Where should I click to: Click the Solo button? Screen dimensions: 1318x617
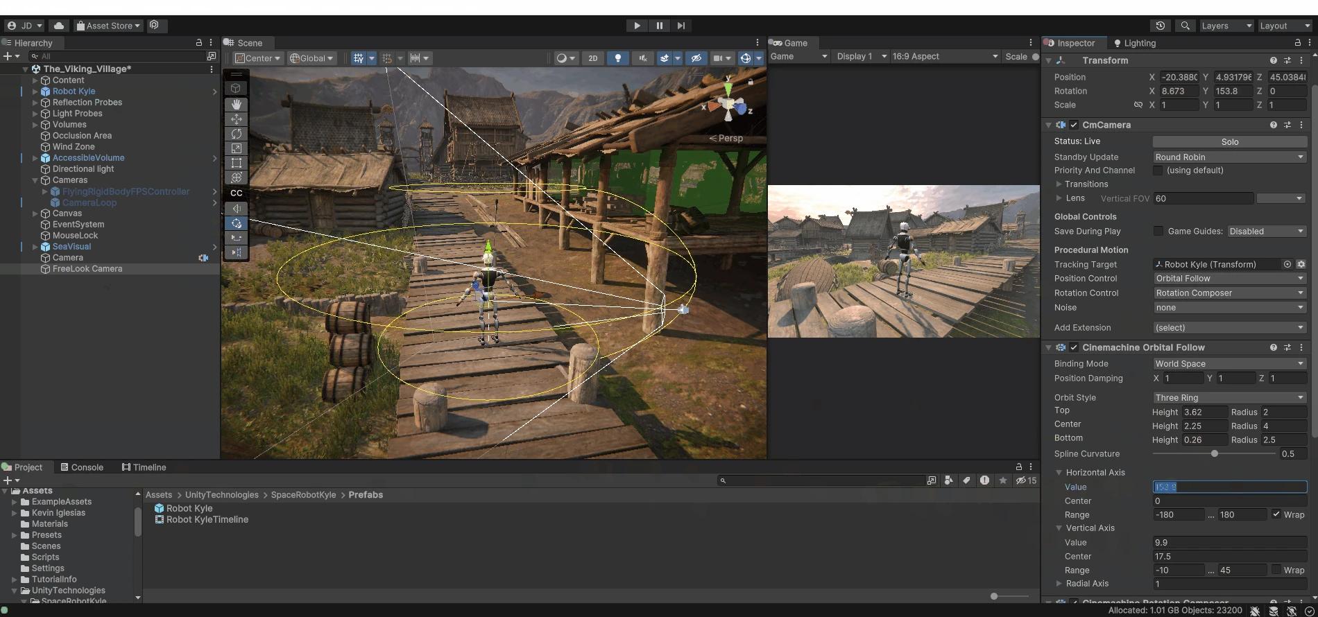point(1230,141)
